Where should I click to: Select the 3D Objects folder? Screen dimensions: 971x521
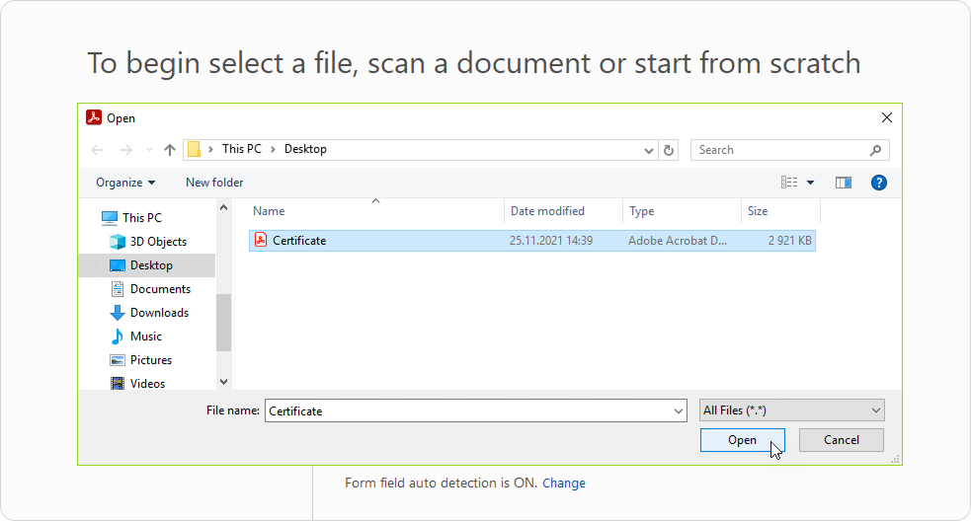(157, 242)
